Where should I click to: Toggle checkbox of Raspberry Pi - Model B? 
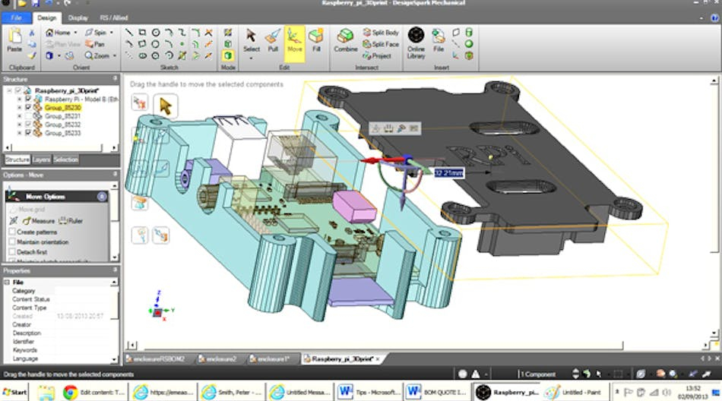click(28, 99)
